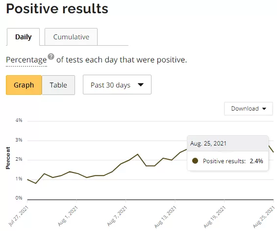
Task: Click the brown dot in the tooltip legend
Action: click(x=195, y=161)
